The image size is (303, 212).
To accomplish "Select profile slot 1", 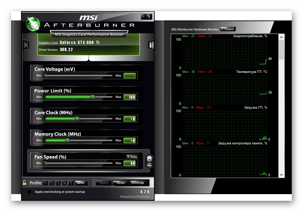I will pos(45,183).
